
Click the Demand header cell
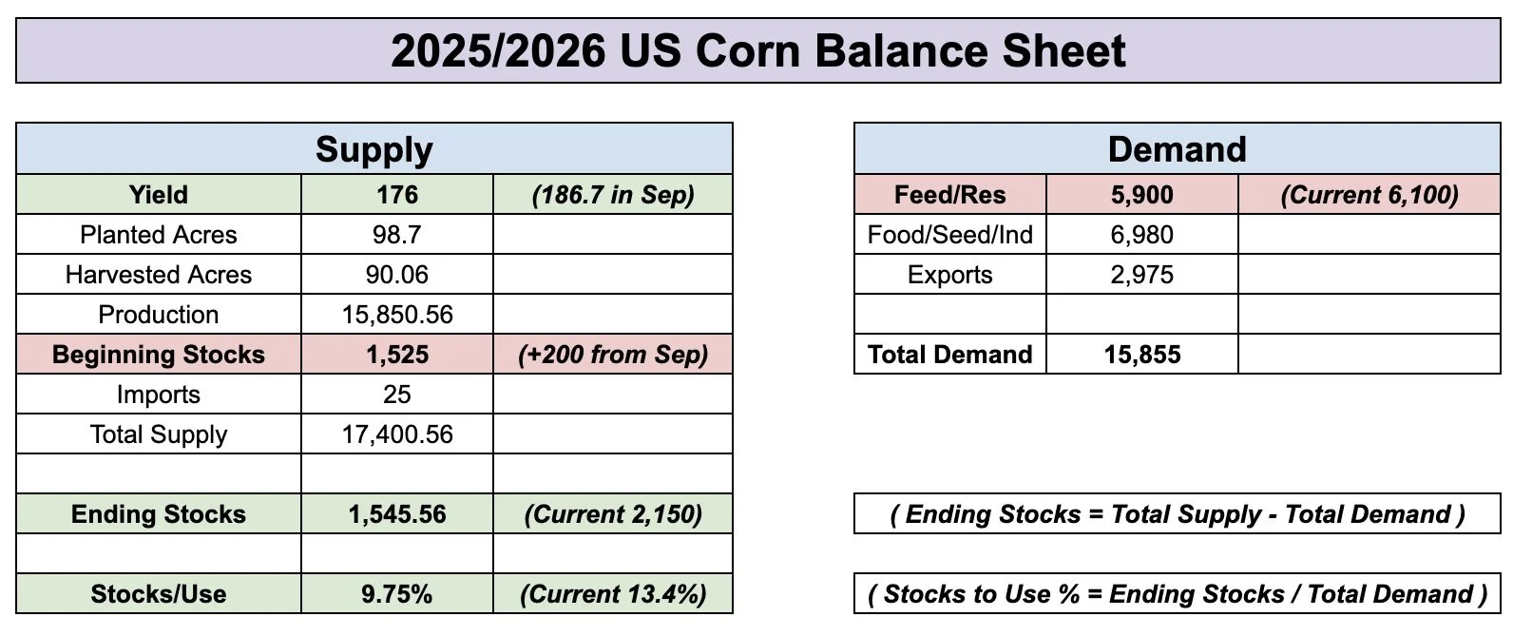coord(1178,149)
